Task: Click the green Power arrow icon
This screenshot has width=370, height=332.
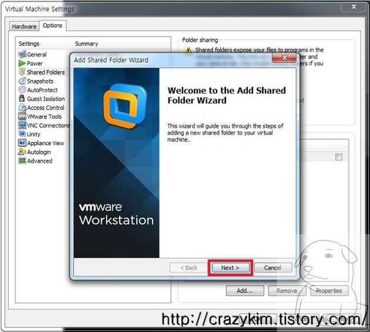Action: tap(22, 63)
